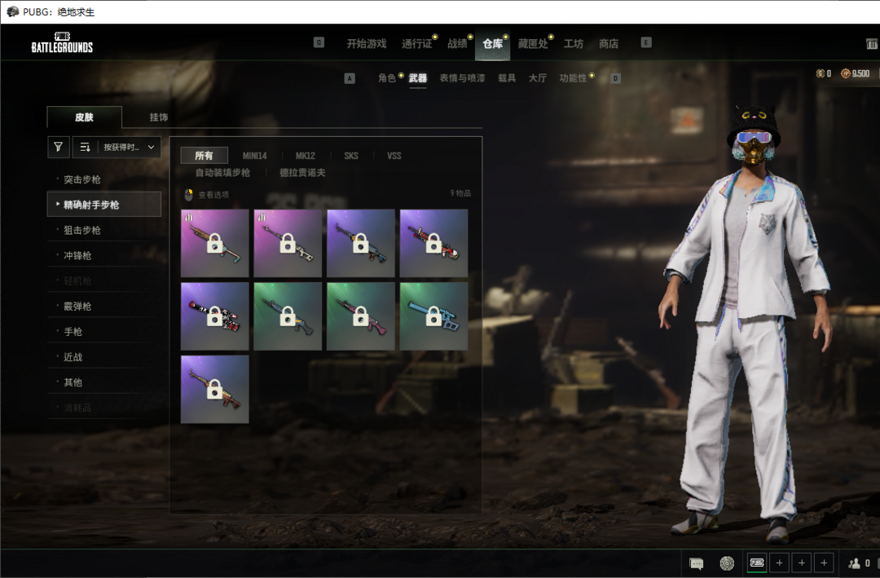
Task: Select the 挂饰 tab
Action: [x=159, y=117]
